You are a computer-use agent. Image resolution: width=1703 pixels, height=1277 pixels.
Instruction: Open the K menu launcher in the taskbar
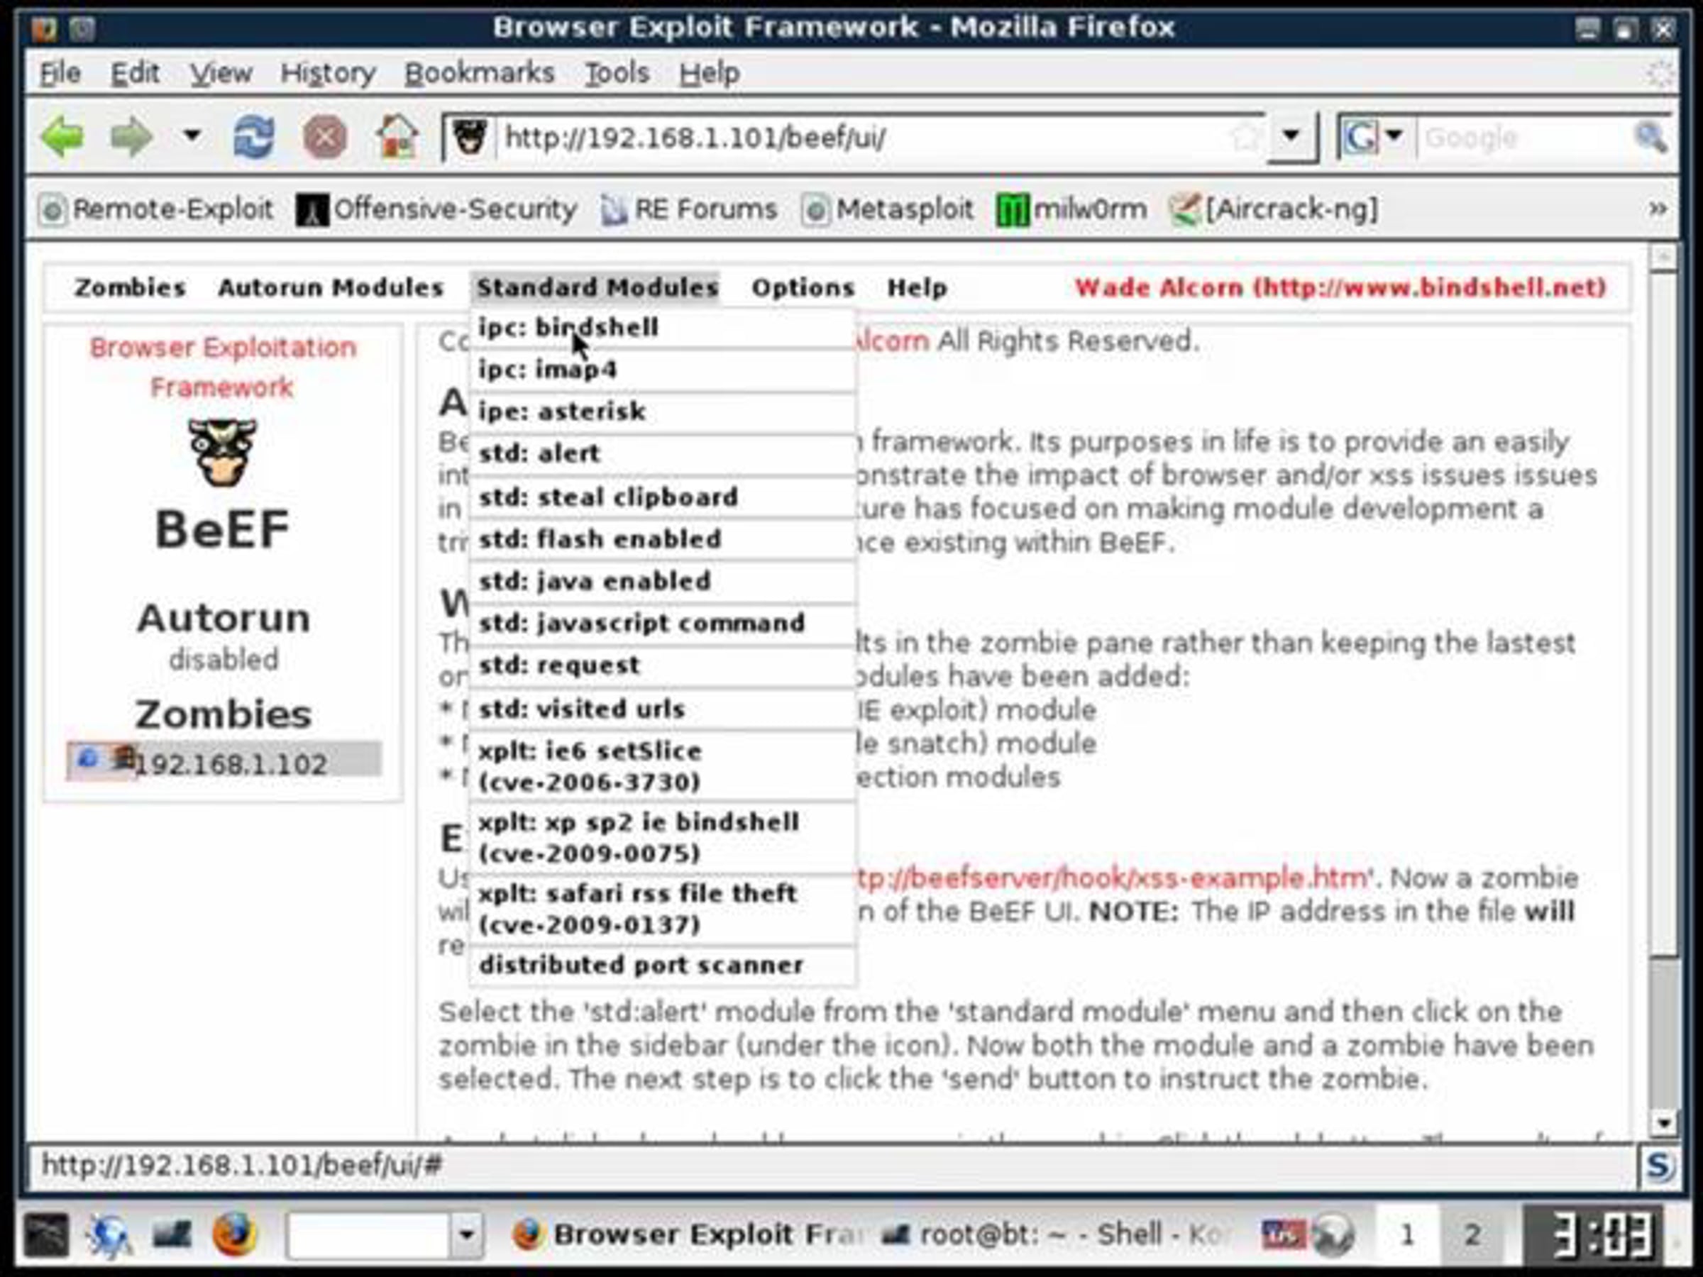(45, 1234)
